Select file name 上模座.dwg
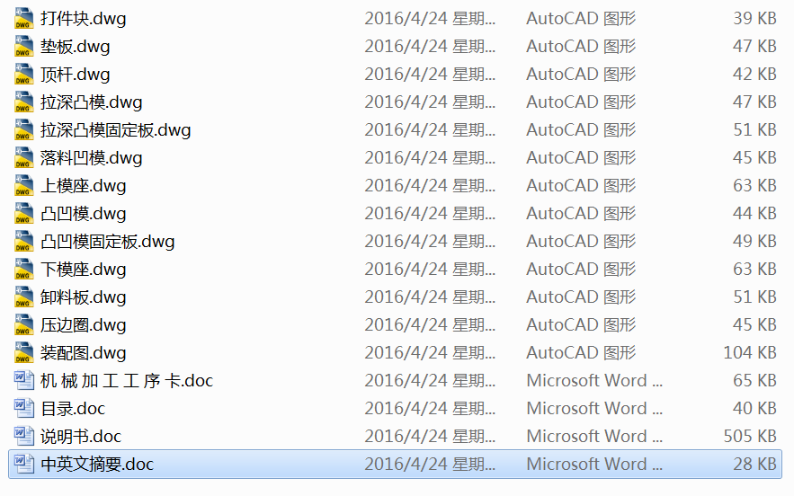The image size is (794, 496). click(83, 186)
